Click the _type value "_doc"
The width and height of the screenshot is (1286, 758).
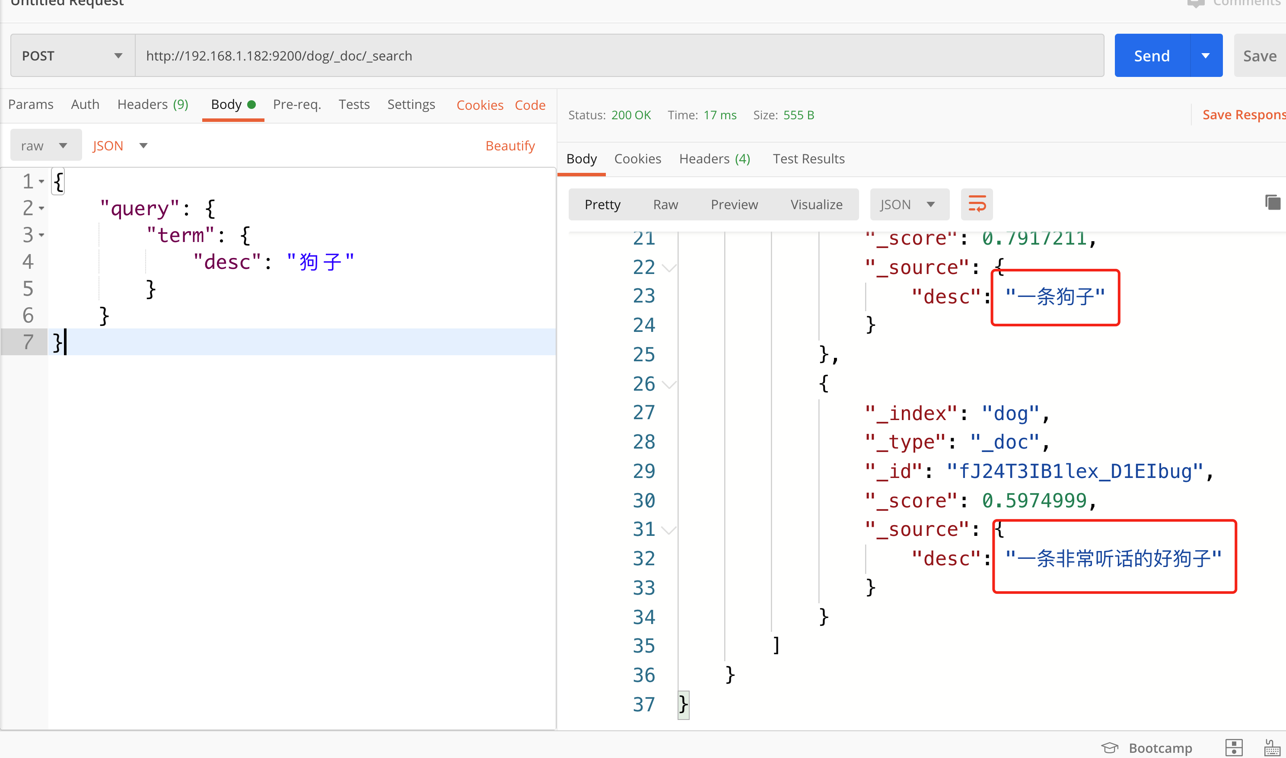pyautogui.click(x=1005, y=443)
